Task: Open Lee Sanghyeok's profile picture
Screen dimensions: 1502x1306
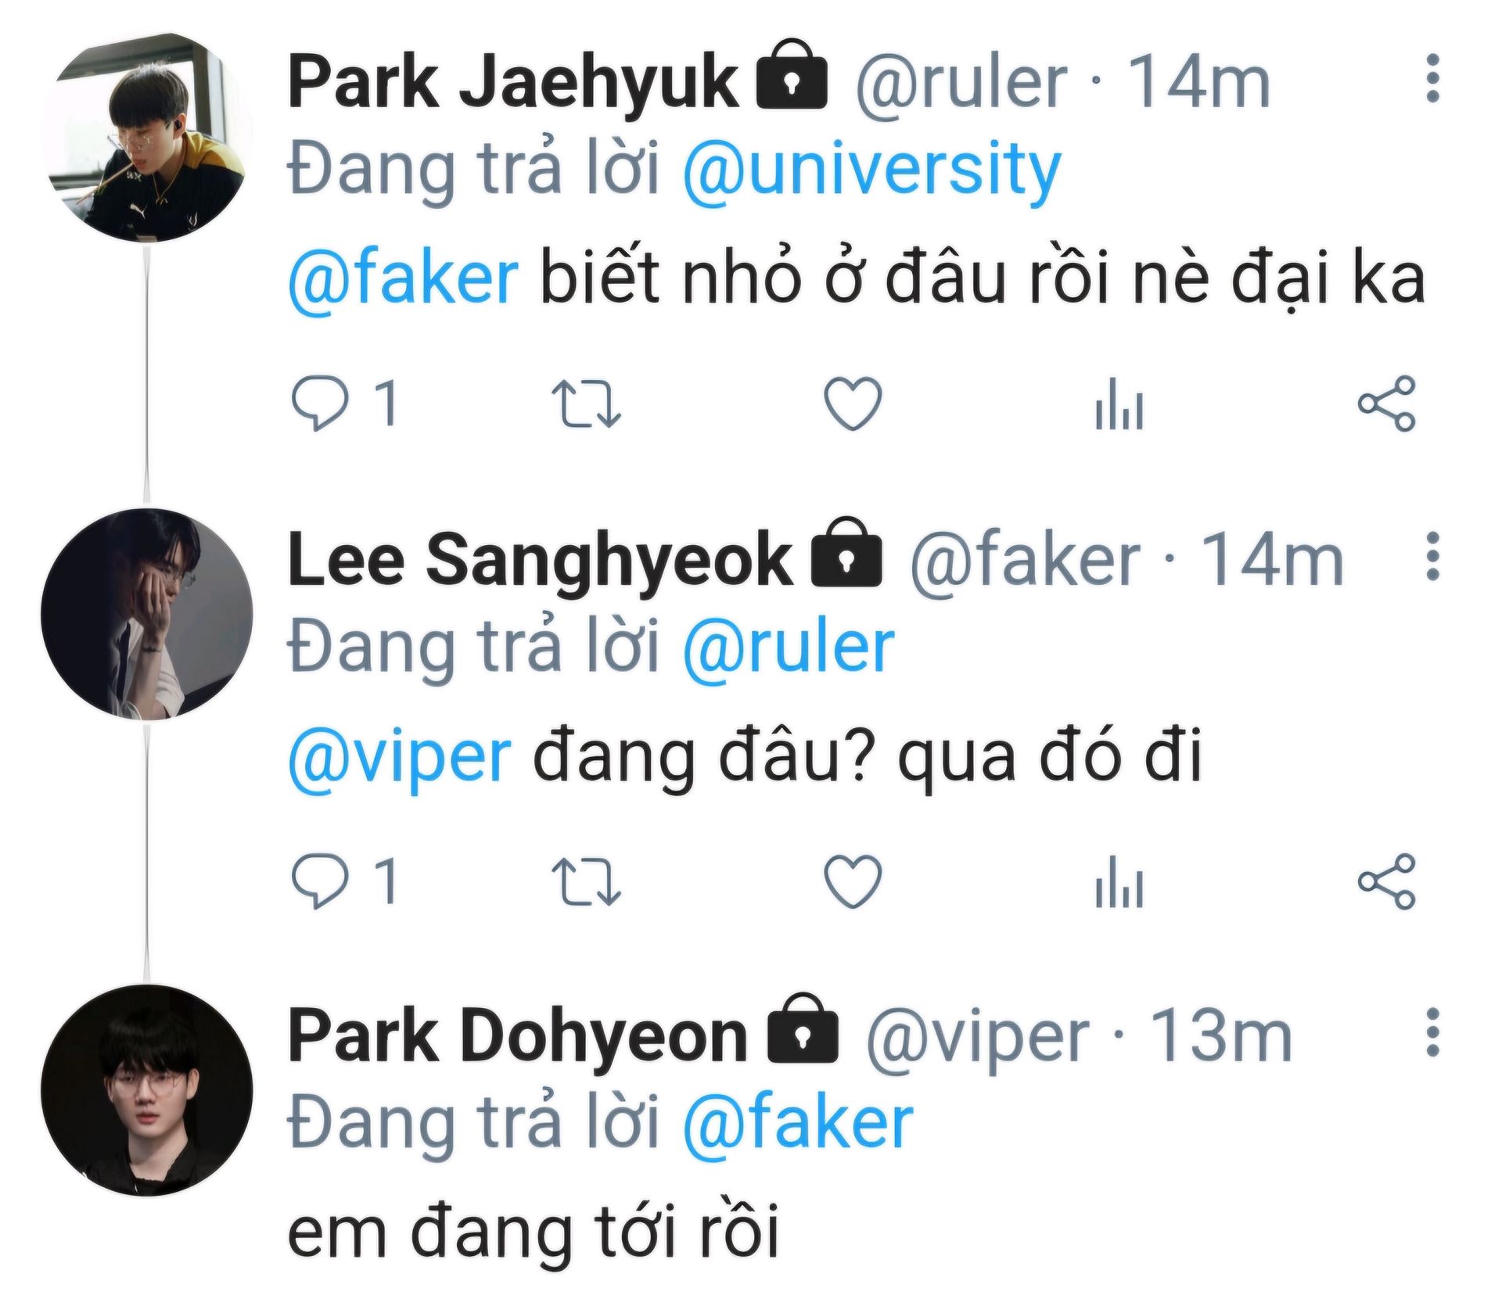Action: (x=147, y=615)
